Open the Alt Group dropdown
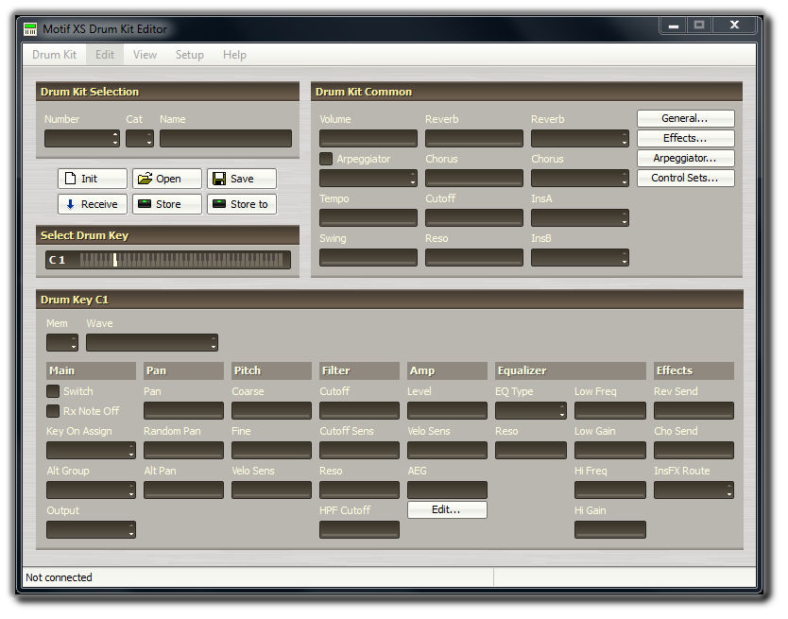 (x=91, y=490)
